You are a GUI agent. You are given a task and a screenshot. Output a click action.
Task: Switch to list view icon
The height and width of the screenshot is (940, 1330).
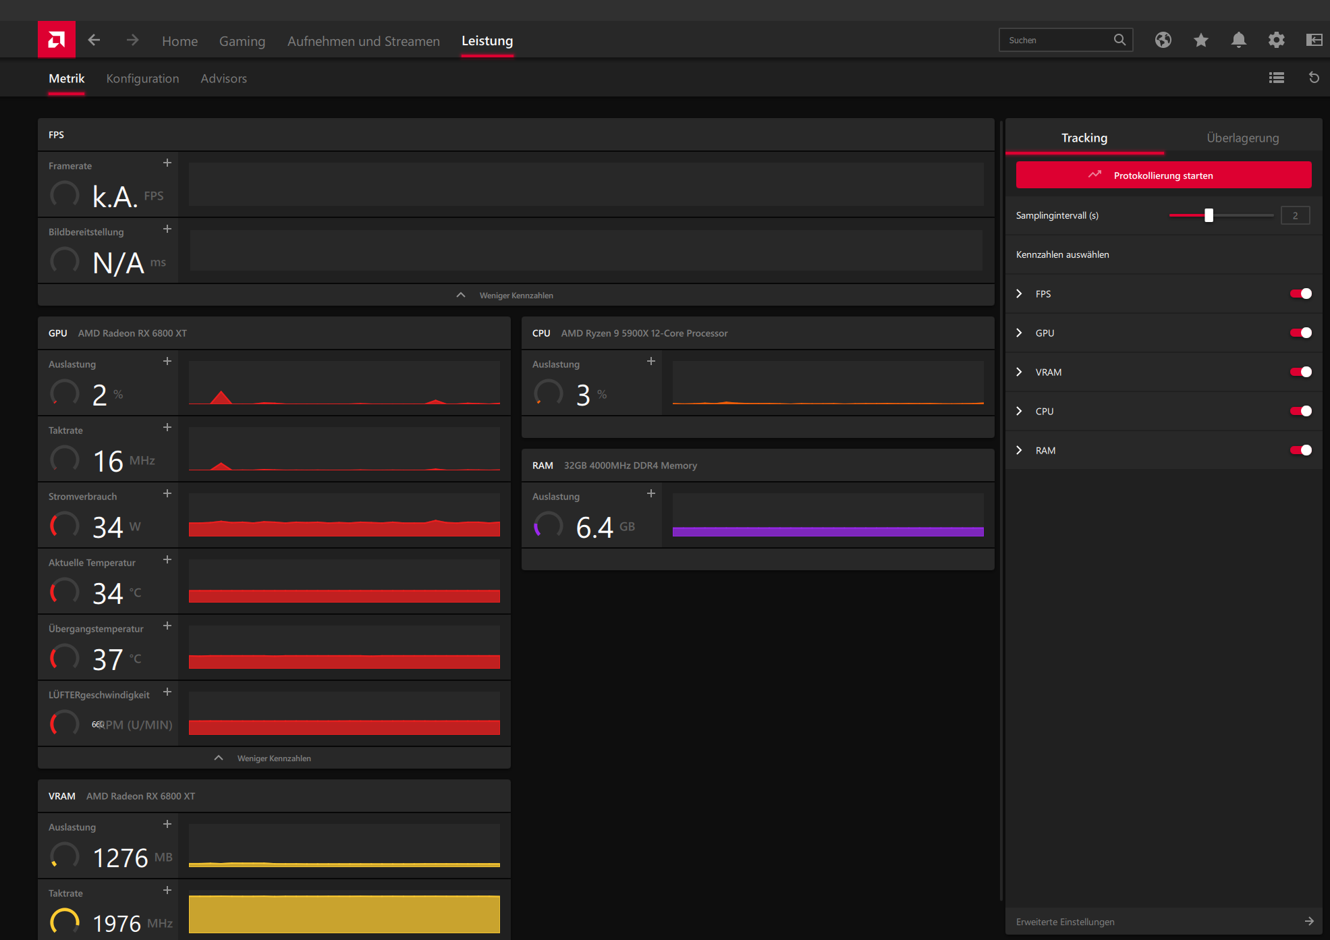tap(1276, 78)
